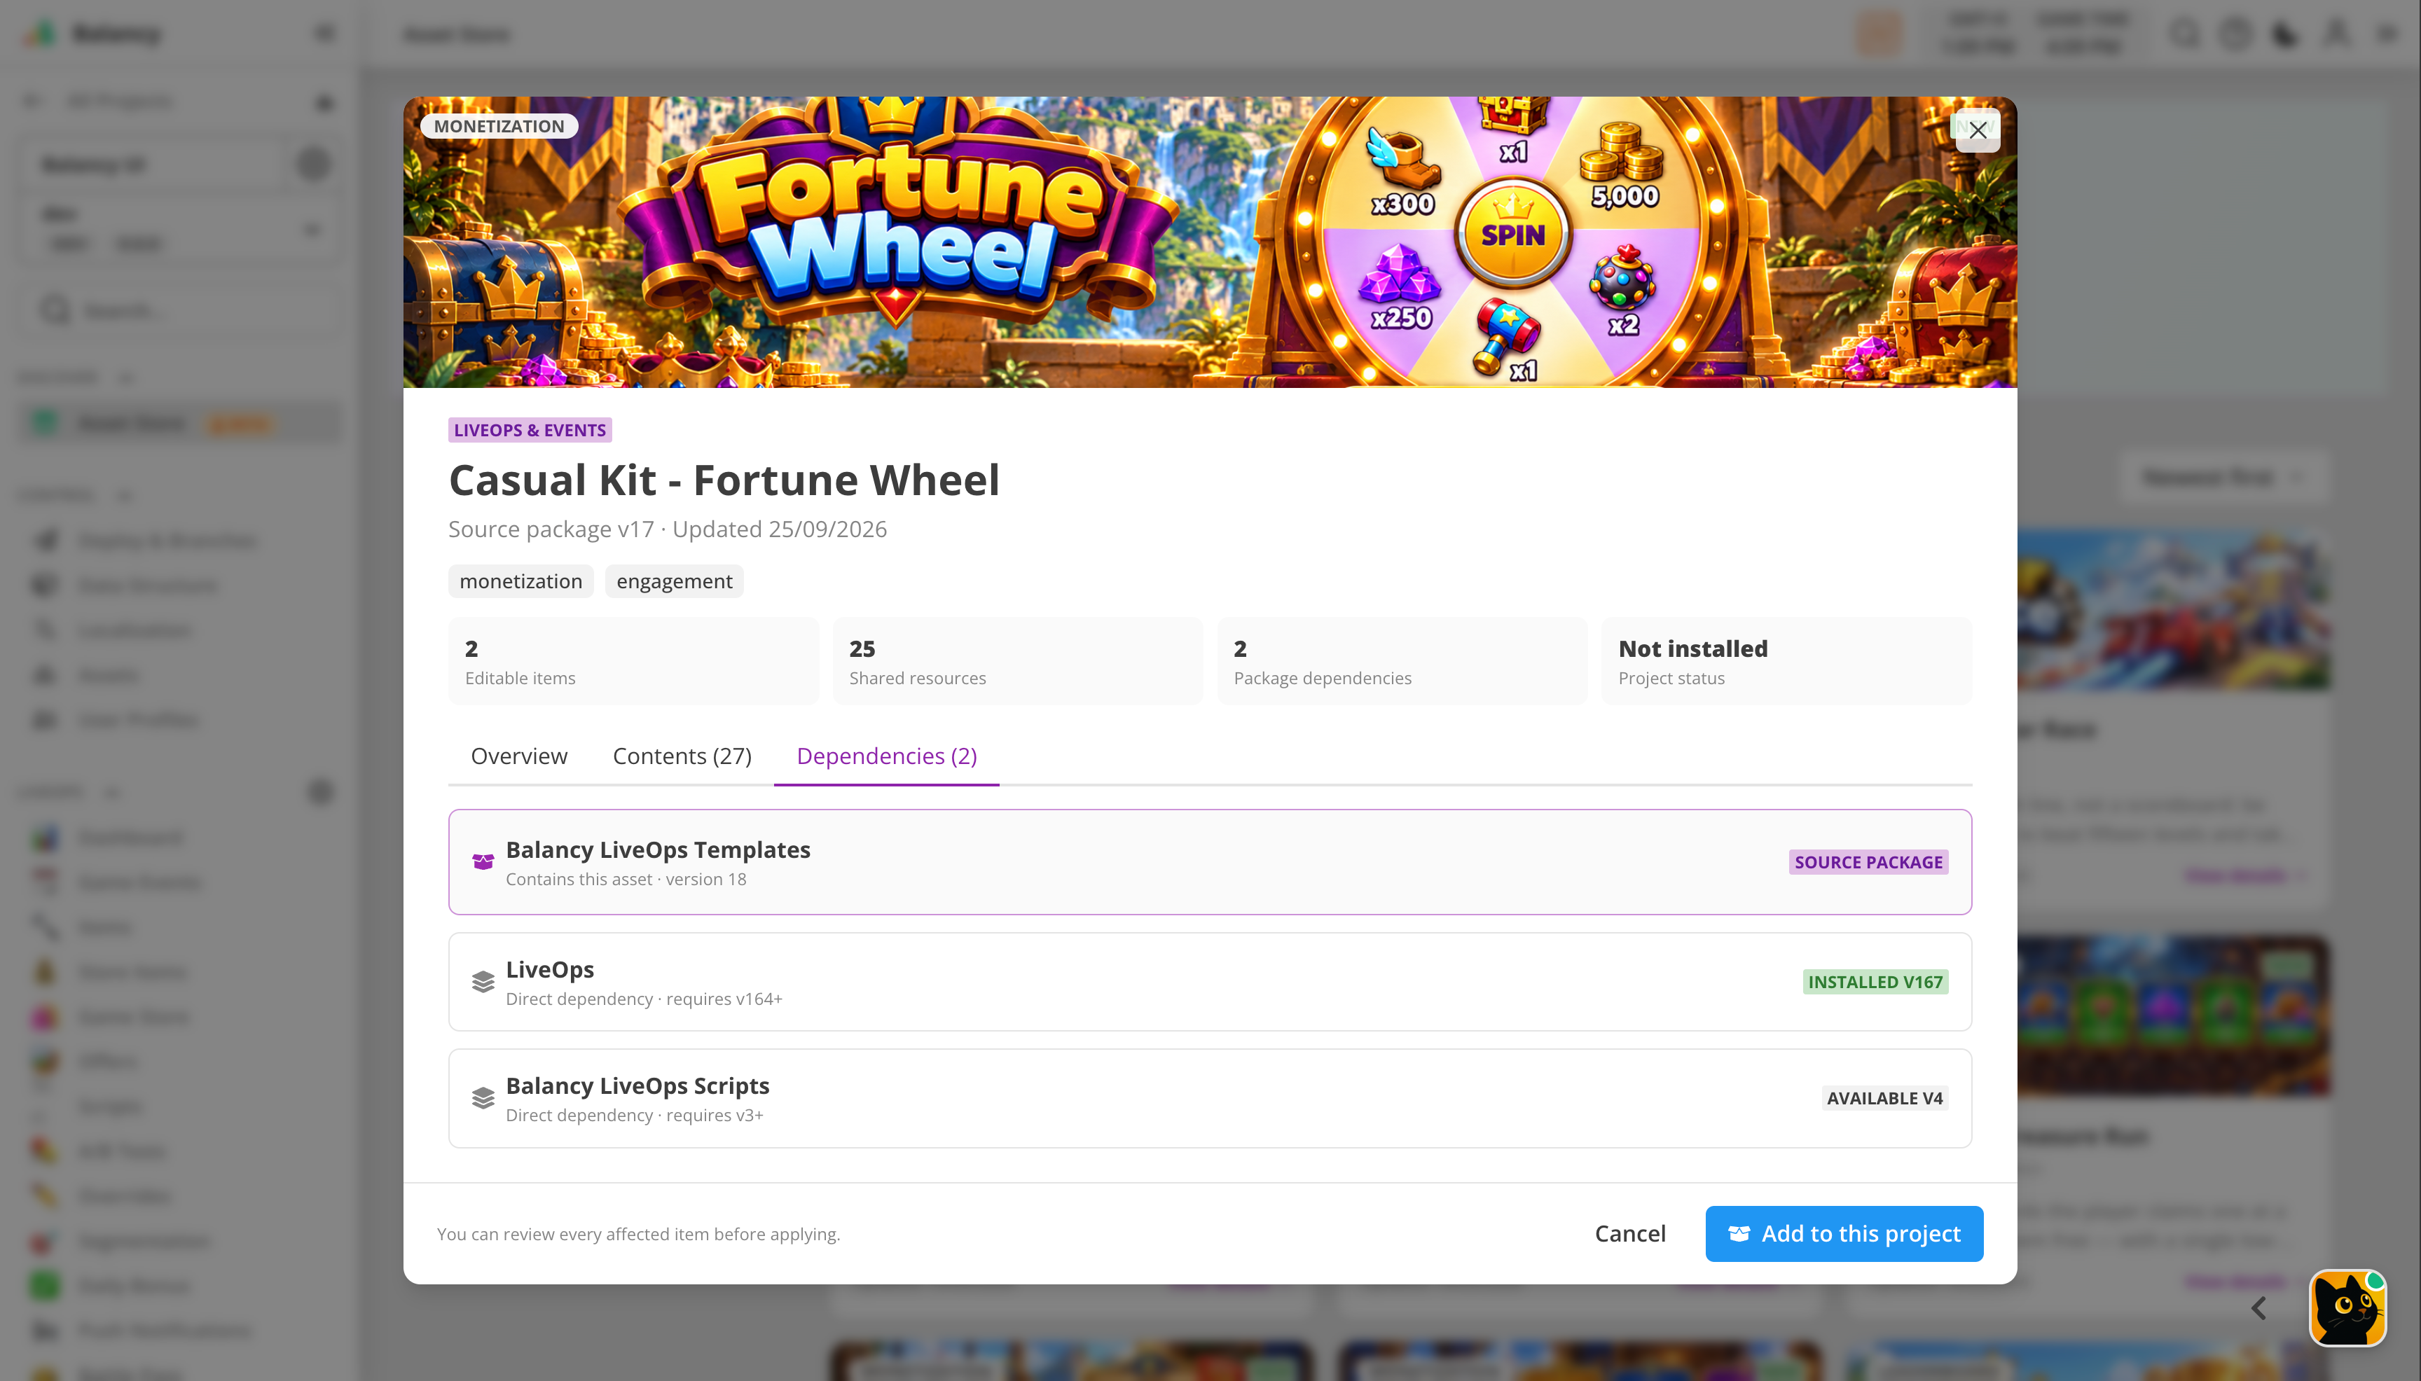Click 'Direct dependency · requires v164+' text
The width and height of the screenshot is (2421, 1381).
(643, 999)
